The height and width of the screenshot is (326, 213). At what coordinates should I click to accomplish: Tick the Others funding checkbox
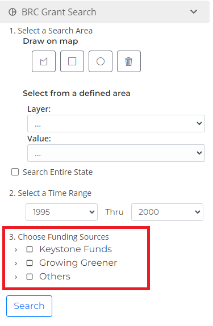click(x=30, y=277)
